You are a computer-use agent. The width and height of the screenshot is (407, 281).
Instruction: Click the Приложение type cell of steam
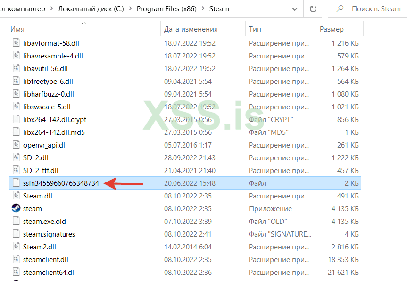tap(270, 208)
